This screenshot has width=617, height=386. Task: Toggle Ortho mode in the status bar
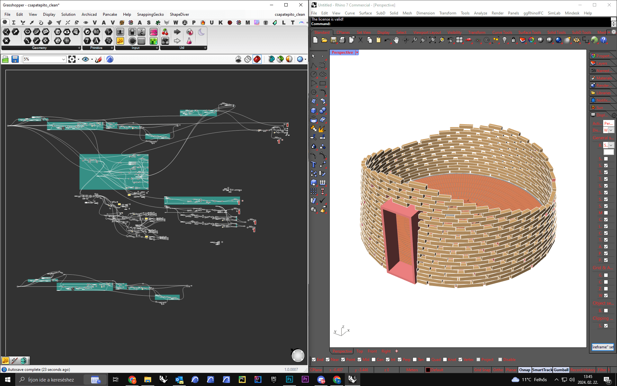click(x=498, y=370)
